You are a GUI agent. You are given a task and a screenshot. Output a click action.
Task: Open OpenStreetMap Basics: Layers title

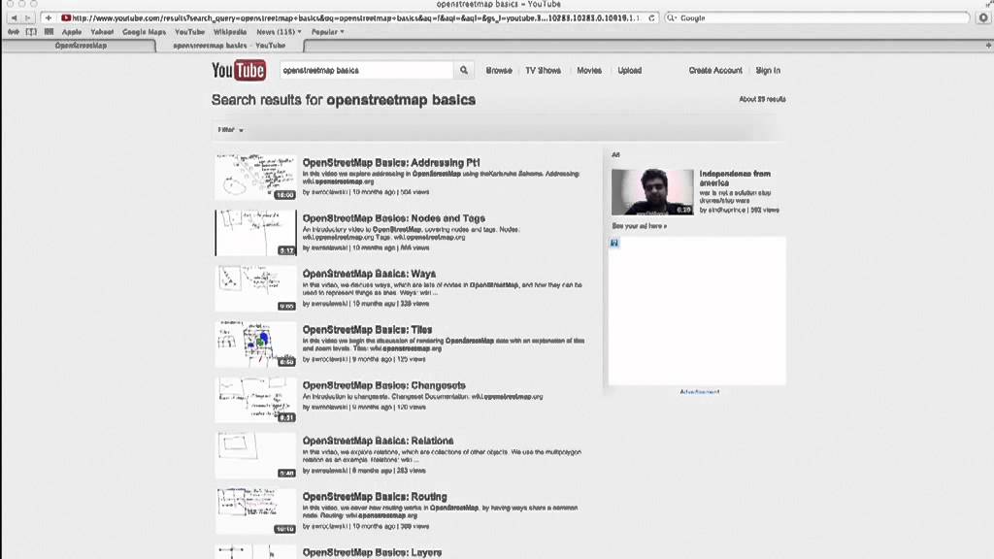point(372,552)
